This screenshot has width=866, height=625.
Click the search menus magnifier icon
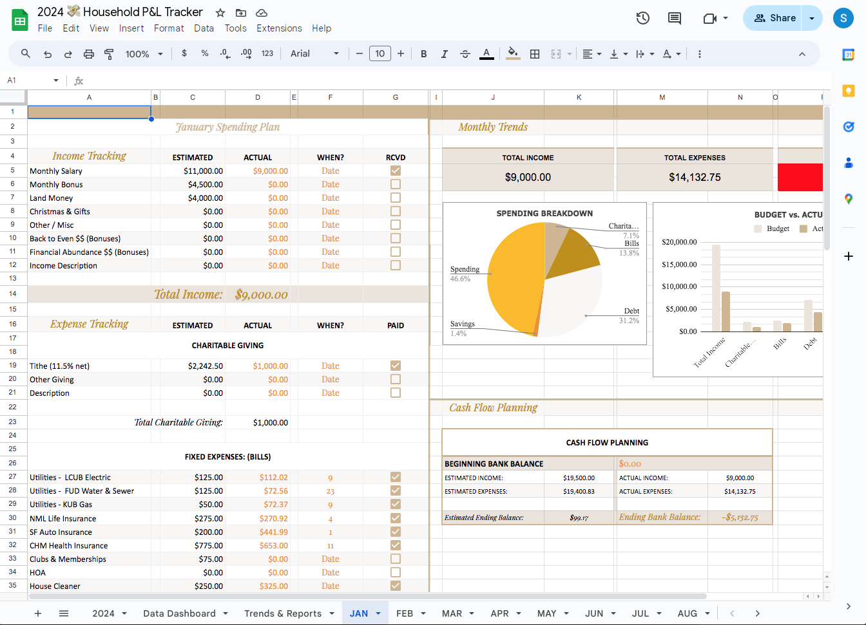(26, 53)
